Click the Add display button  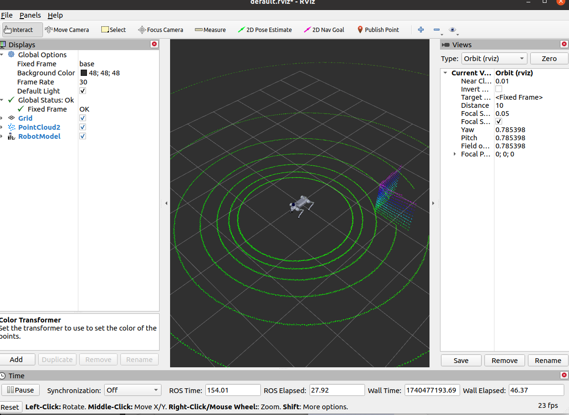[17, 359]
